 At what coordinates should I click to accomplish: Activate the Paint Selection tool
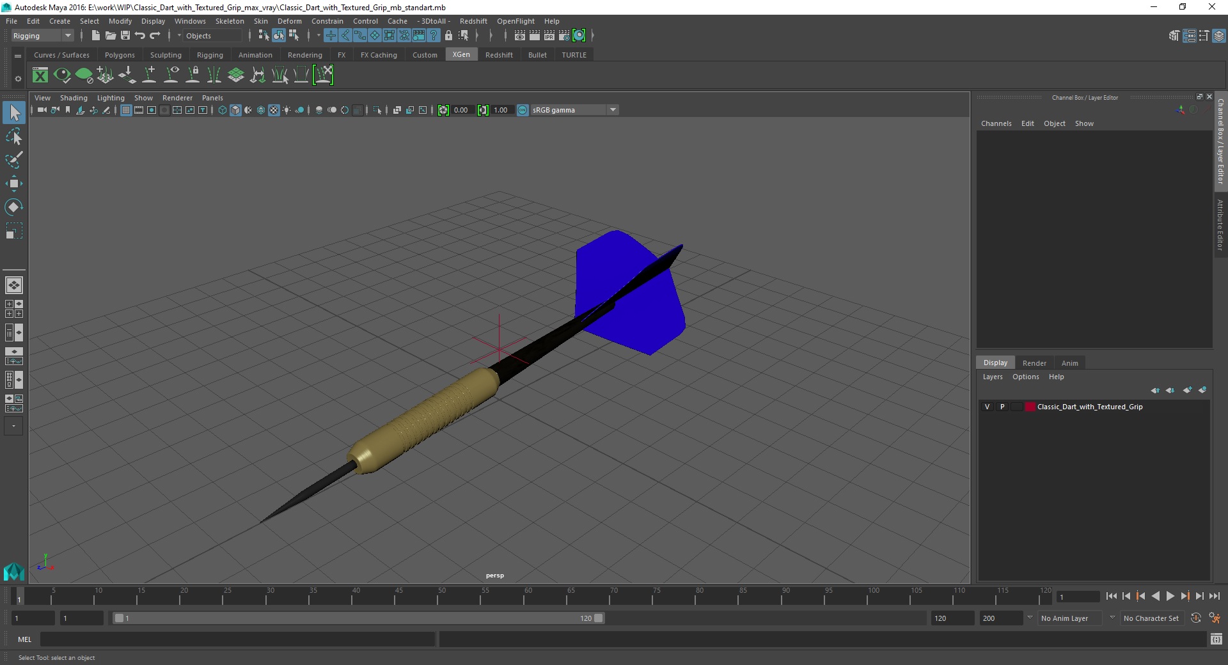click(x=14, y=159)
